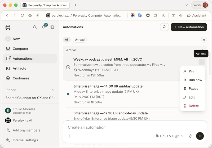212x148 pixels.
Task: Go forward in browser history
Action: pos(15,15)
